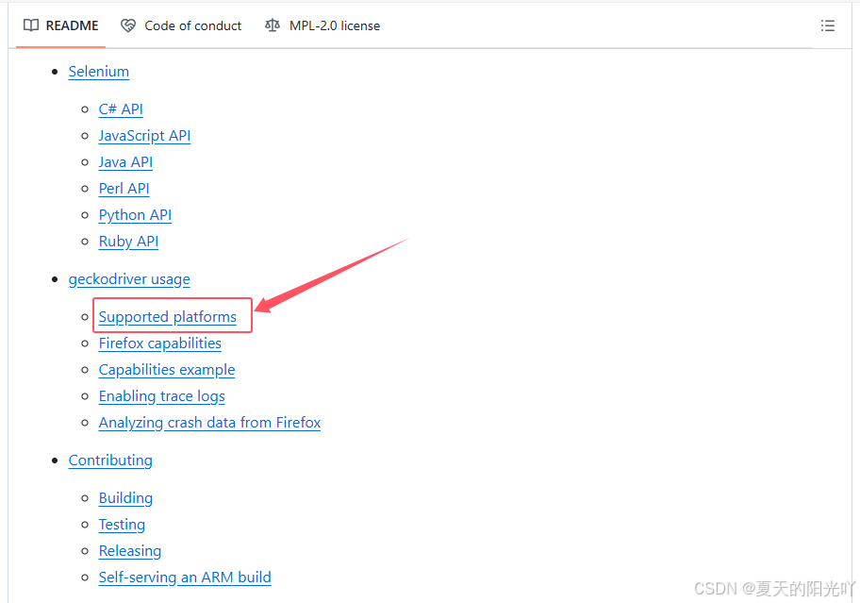Follow the C# API link
The height and width of the screenshot is (603, 860).
tap(121, 109)
